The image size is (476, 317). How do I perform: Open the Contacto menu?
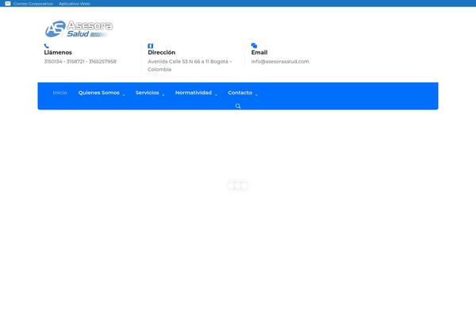[240, 93]
